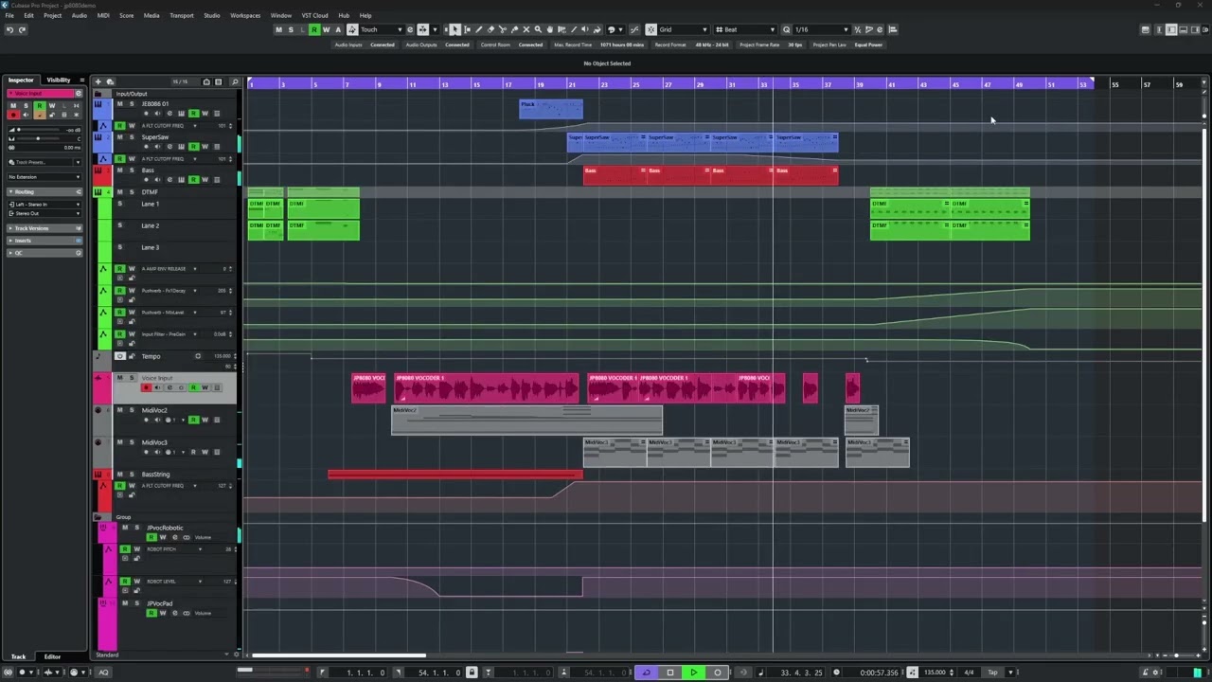Image resolution: width=1212 pixels, height=682 pixels.
Task: Select the Range Selection tool
Action: pos(467,29)
